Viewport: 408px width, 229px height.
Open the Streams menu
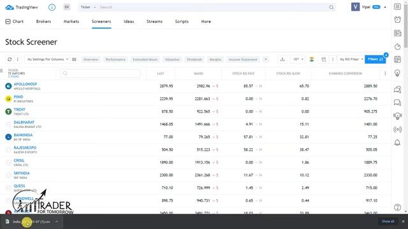(x=154, y=22)
